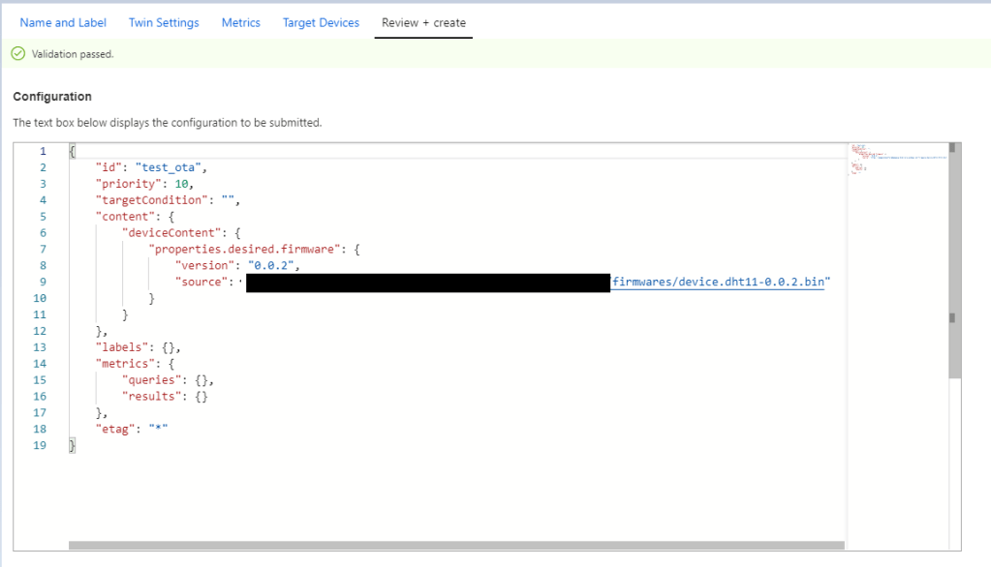Image resolution: width=991 pixels, height=567 pixels.
Task: Click the Review + create tab
Action: pyautogui.click(x=422, y=22)
